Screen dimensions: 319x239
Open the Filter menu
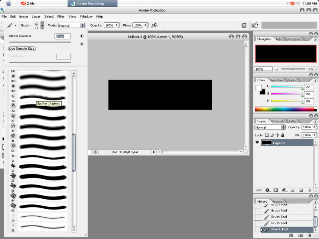(61, 16)
